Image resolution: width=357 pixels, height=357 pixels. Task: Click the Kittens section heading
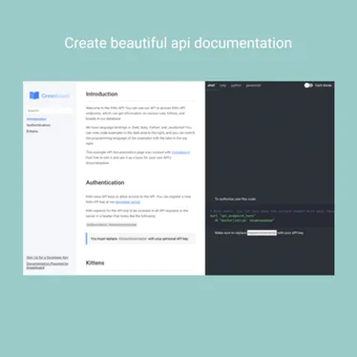click(x=94, y=262)
